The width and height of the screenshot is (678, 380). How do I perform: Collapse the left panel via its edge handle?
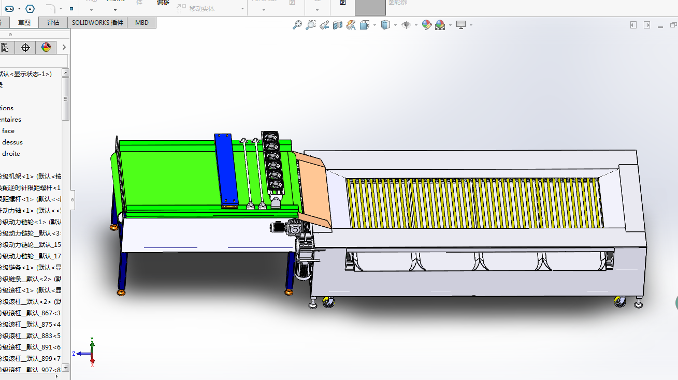pos(73,200)
